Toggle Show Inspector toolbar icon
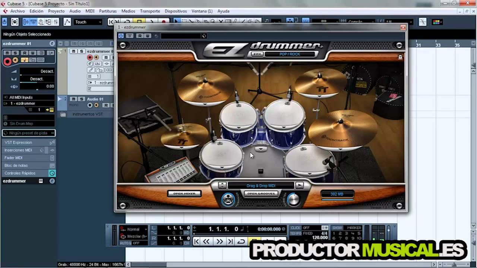This screenshot has width=477, height=268. click(26, 22)
